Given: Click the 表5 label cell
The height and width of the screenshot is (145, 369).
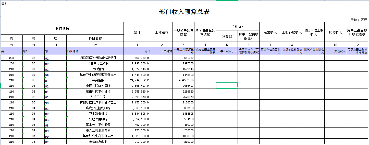Looking at the screenshot, I should (4, 3).
